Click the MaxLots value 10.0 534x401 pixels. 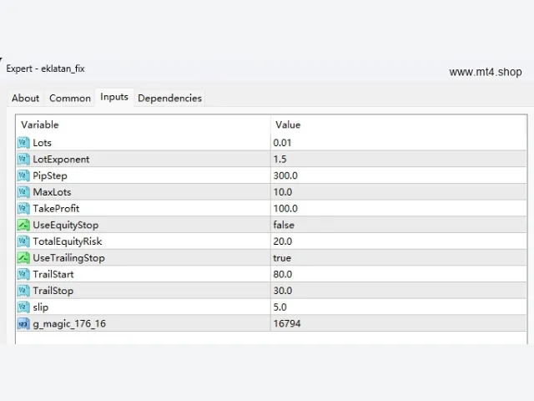(283, 192)
